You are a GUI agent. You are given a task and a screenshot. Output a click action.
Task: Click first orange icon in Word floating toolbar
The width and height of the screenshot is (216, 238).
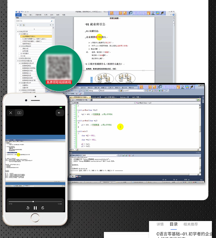[x=112, y=13]
